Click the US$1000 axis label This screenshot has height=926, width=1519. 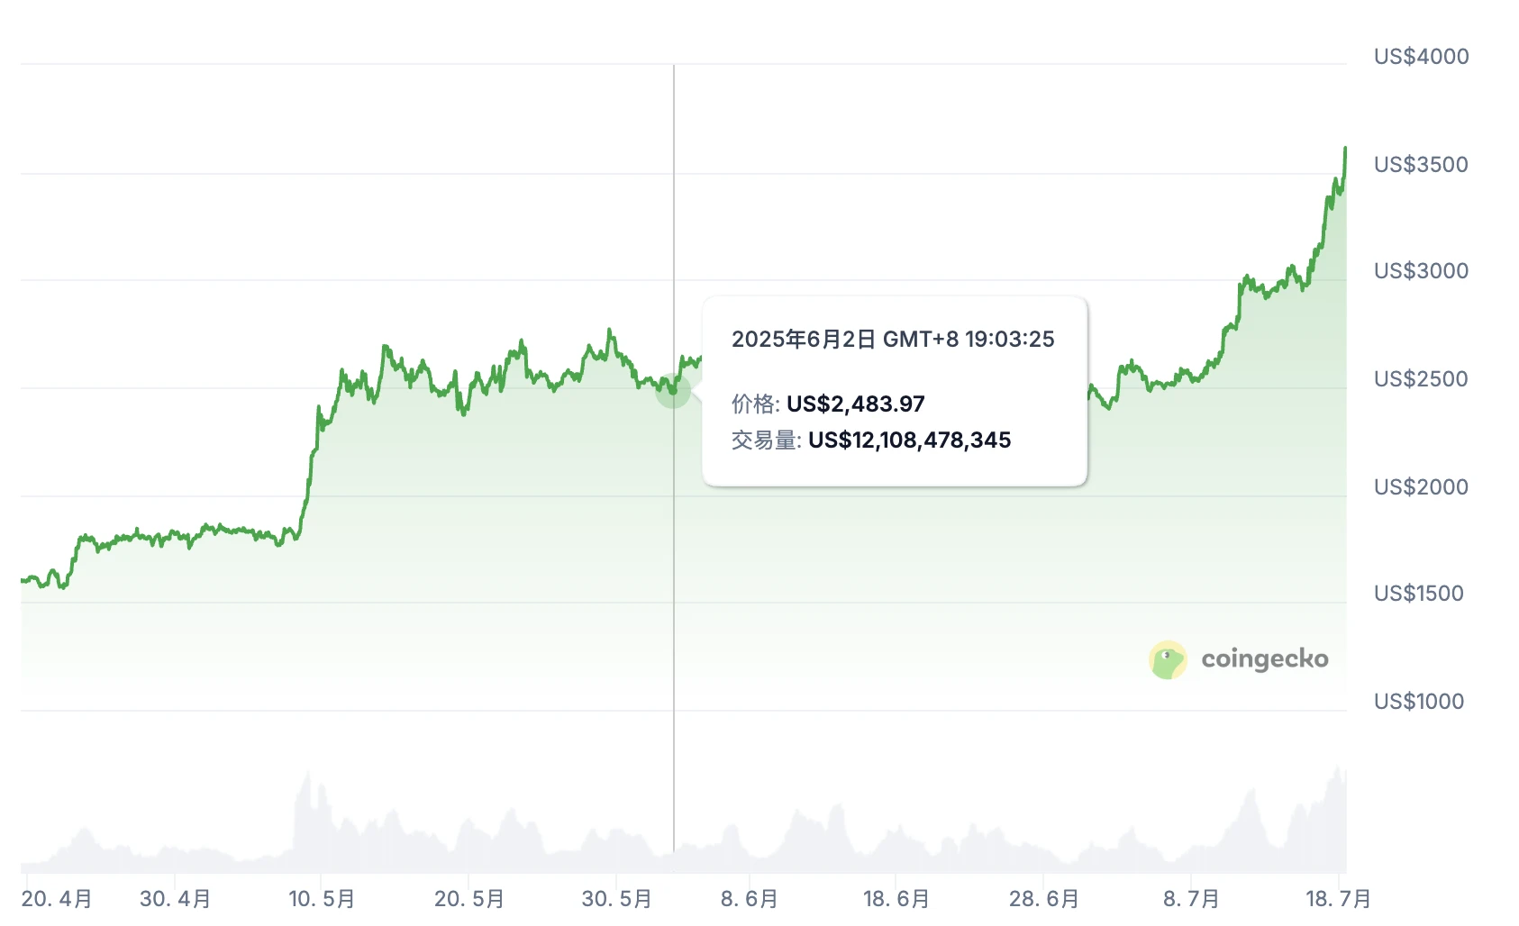pyautogui.click(x=1418, y=702)
